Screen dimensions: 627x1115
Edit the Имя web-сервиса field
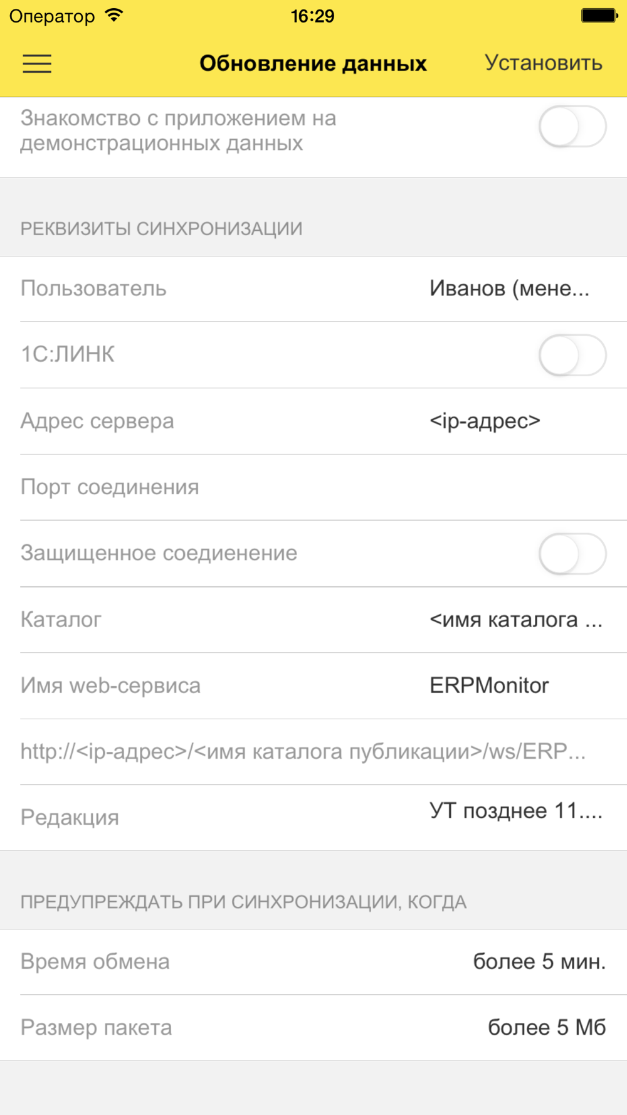pyautogui.click(x=489, y=686)
